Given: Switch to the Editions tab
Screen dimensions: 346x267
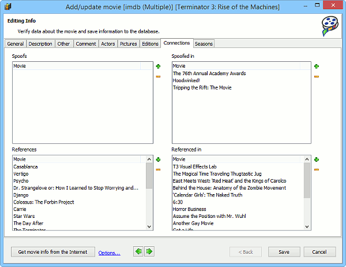Looking at the screenshot, I should pyautogui.click(x=150, y=44).
